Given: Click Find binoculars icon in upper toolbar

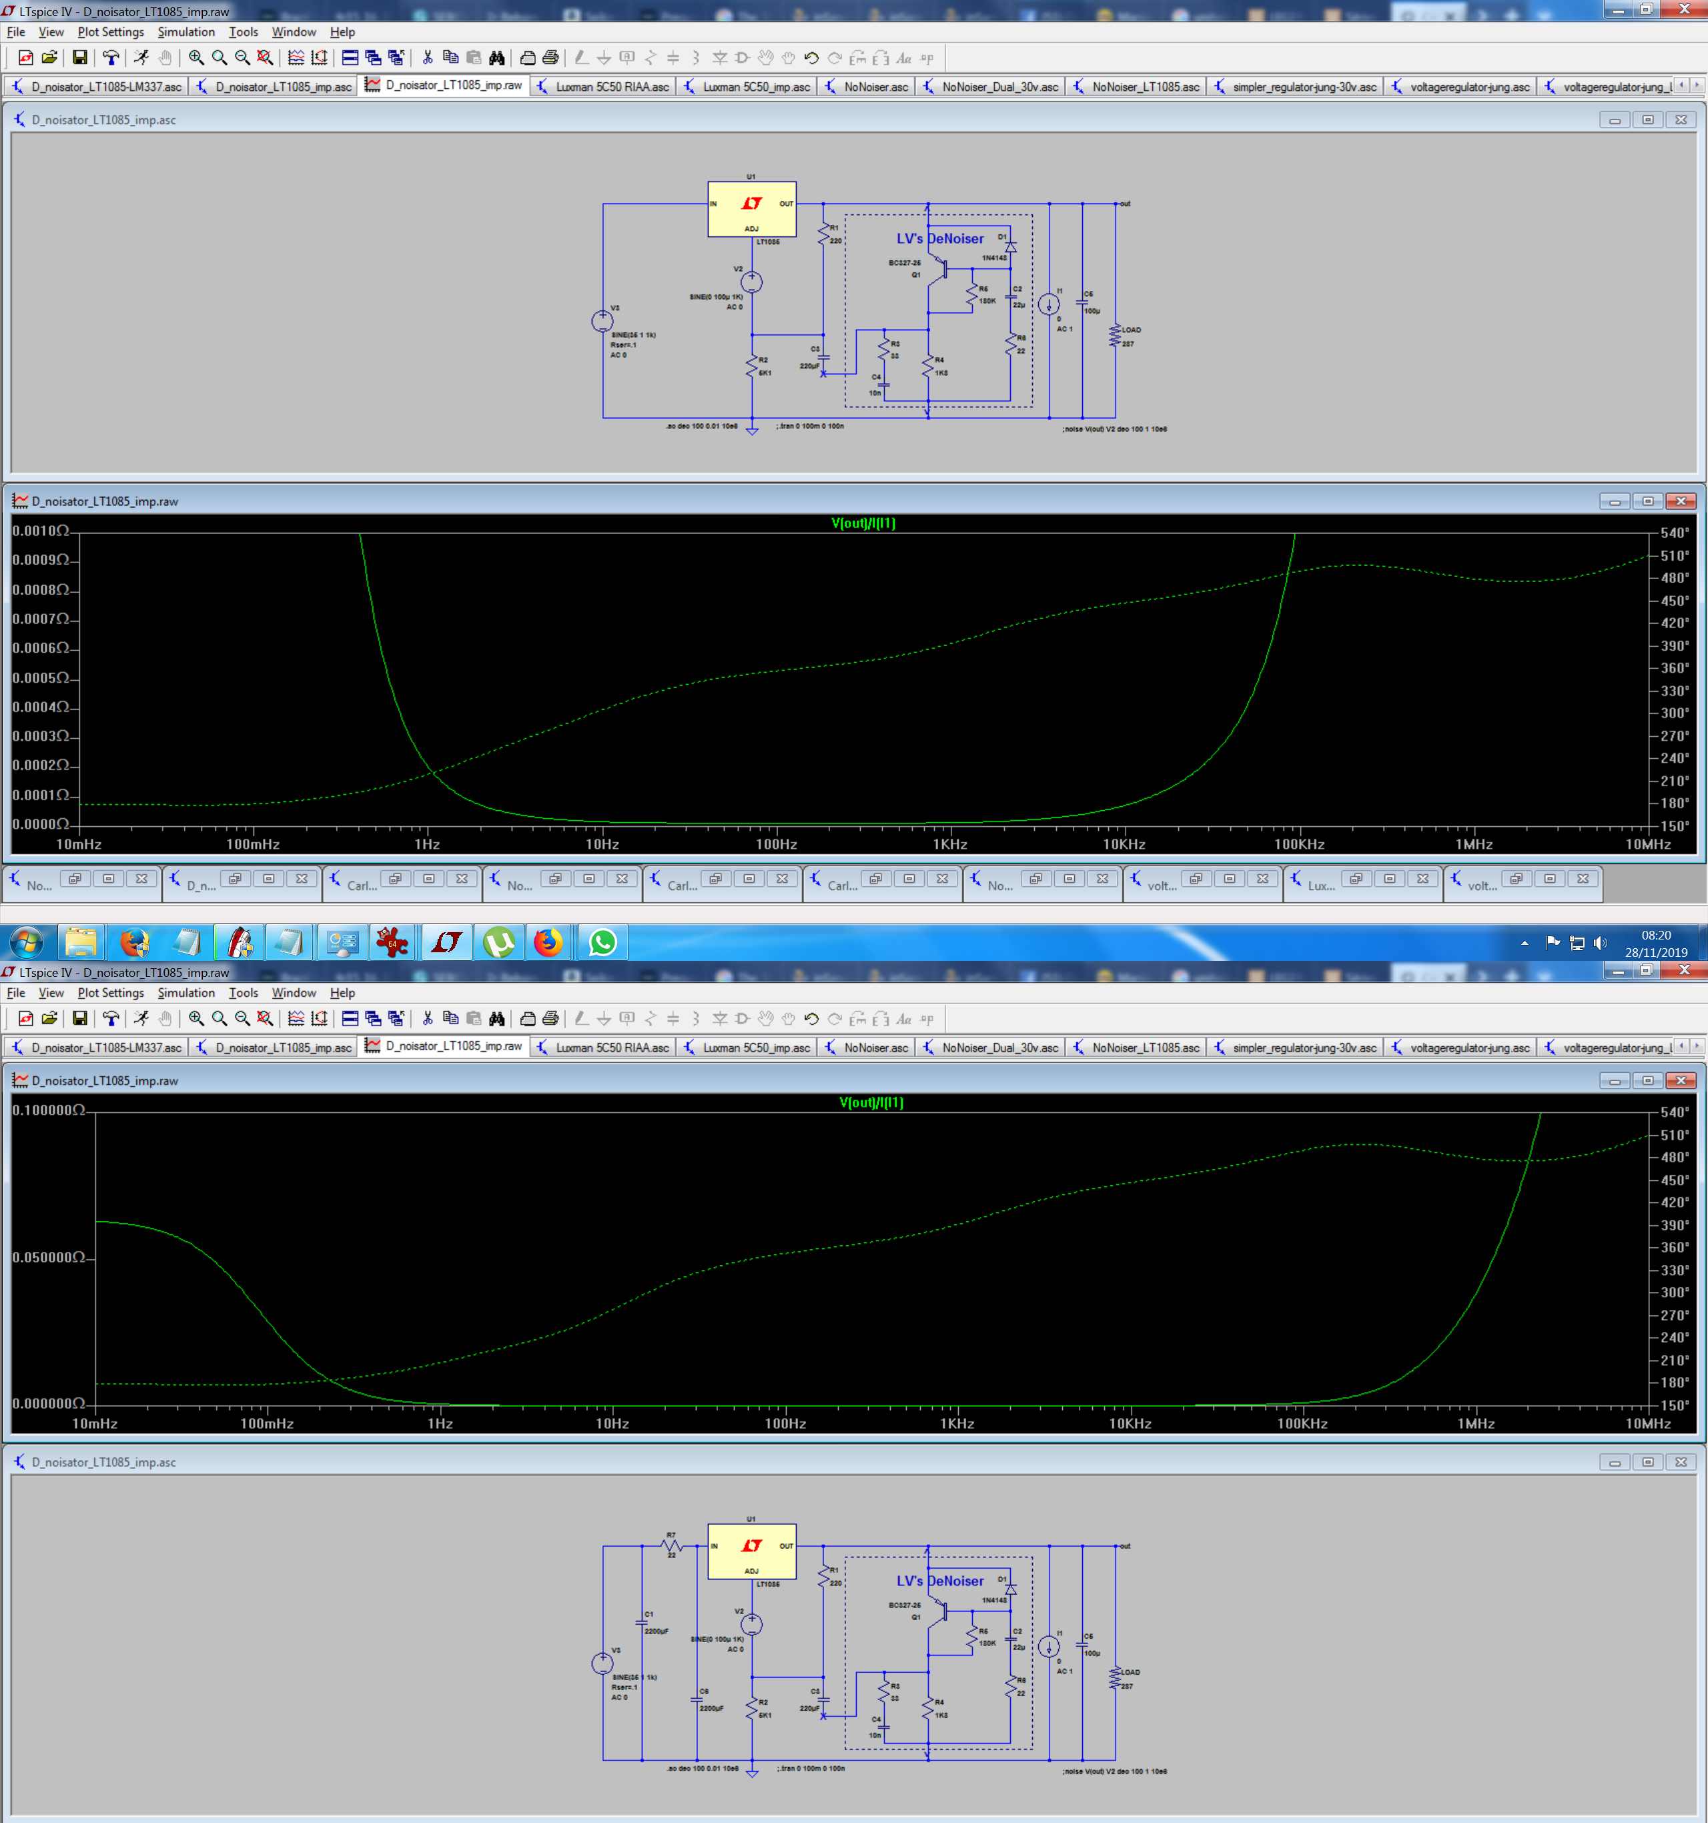Looking at the screenshot, I should [496, 58].
